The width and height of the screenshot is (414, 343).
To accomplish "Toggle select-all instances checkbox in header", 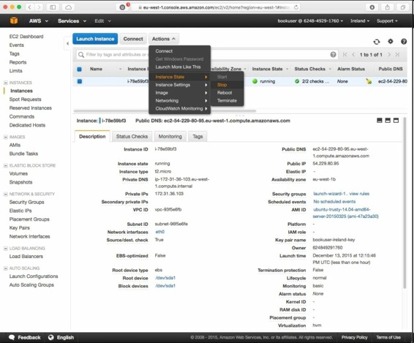I will 79,69.
